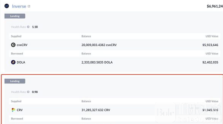Click the CRV token icon

pos(13,110)
